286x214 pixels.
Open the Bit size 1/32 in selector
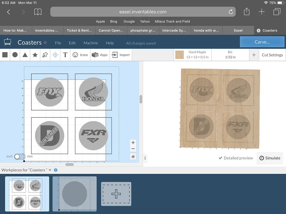[230, 55]
